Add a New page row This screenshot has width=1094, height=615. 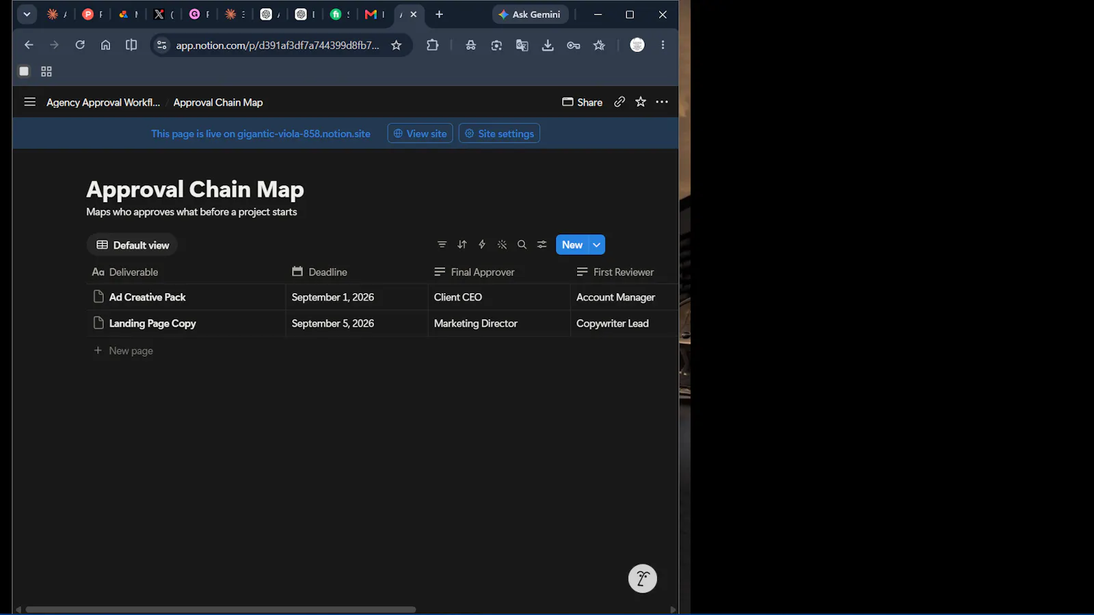[x=124, y=351]
